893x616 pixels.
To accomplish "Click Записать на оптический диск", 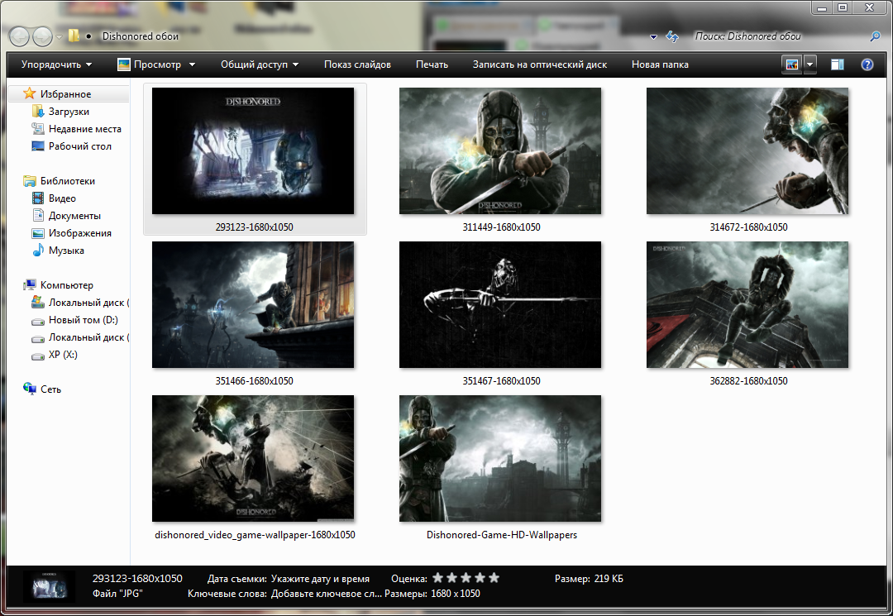I will pos(539,64).
